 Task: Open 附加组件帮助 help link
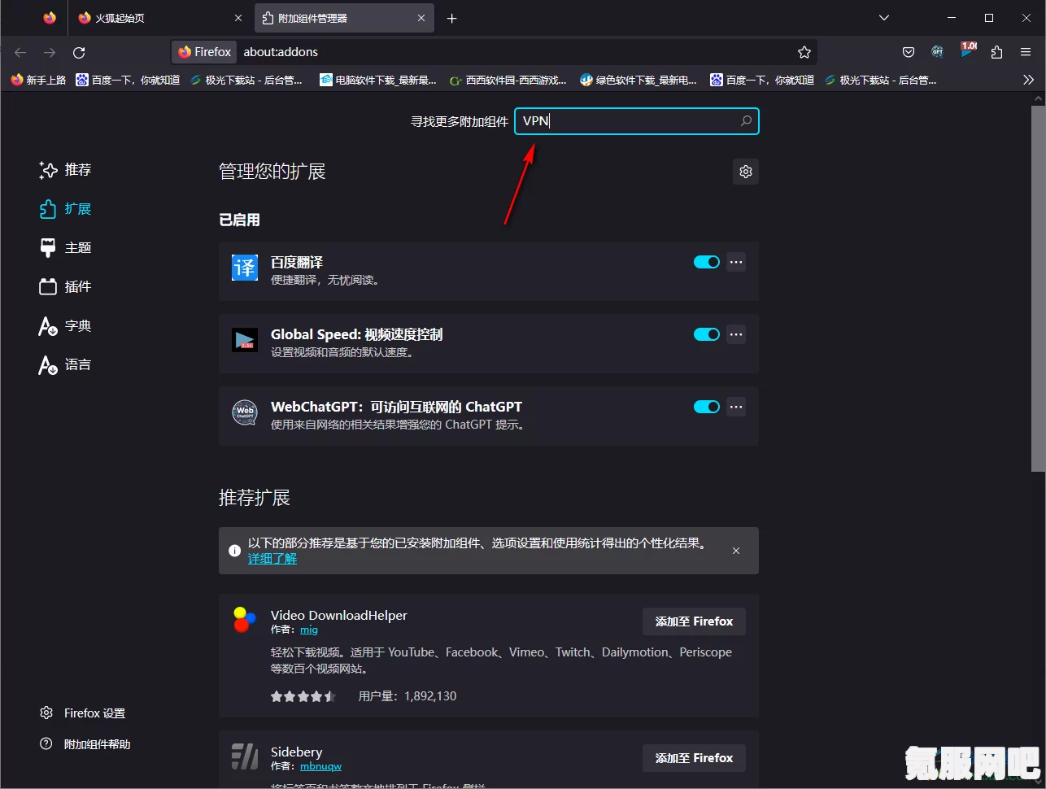(x=85, y=744)
